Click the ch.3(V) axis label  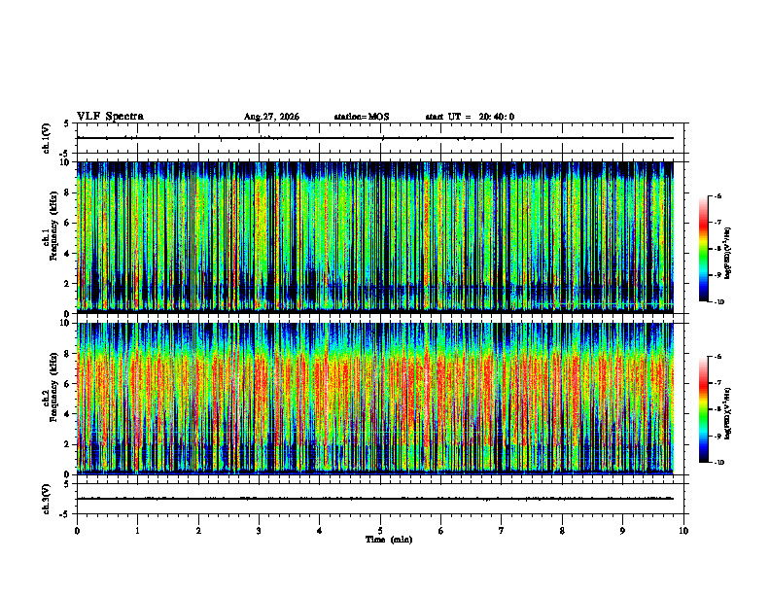46,499
